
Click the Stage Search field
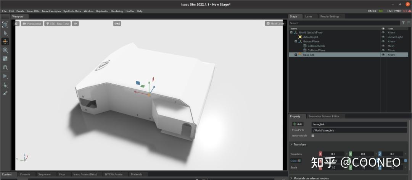(344, 23)
